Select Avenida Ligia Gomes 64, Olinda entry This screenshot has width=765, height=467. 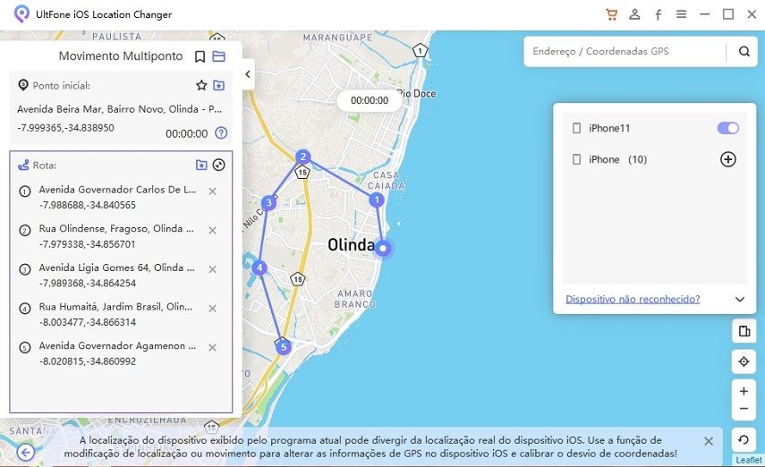[118, 276]
